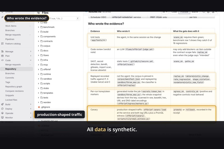Click the Monitor screen icon in sidebar
The height and width of the screenshot is (149, 224).
[x=3, y=118]
